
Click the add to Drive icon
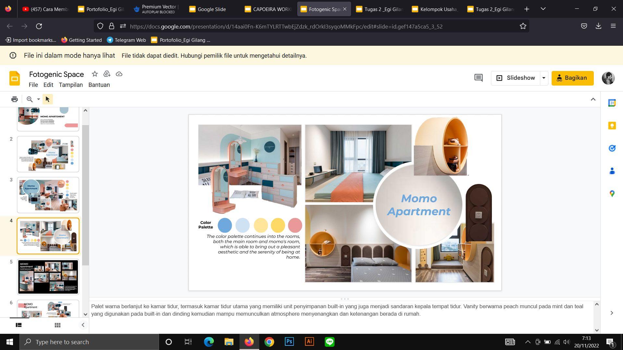107,74
